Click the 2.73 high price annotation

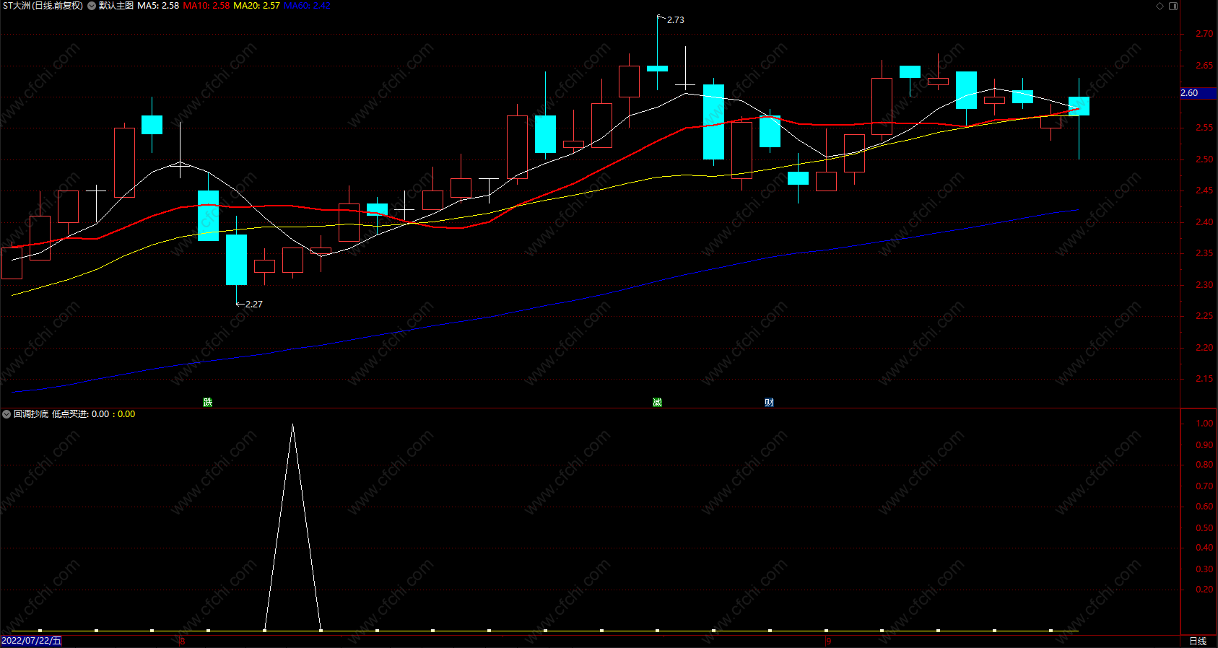click(676, 20)
